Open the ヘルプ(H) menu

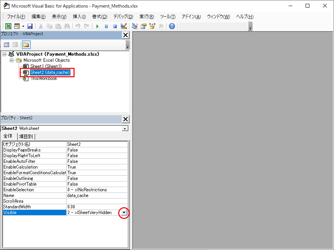coord(245,17)
